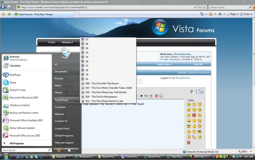The image size is (255, 160).
Task: Open Nokia Software Updater
Action: (x=27, y=128)
